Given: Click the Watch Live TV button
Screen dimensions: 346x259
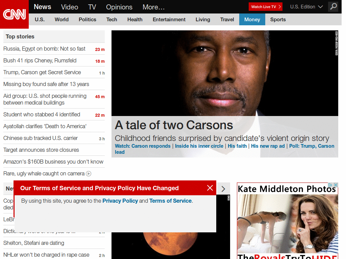Looking at the screenshot, I should (264, 6).
